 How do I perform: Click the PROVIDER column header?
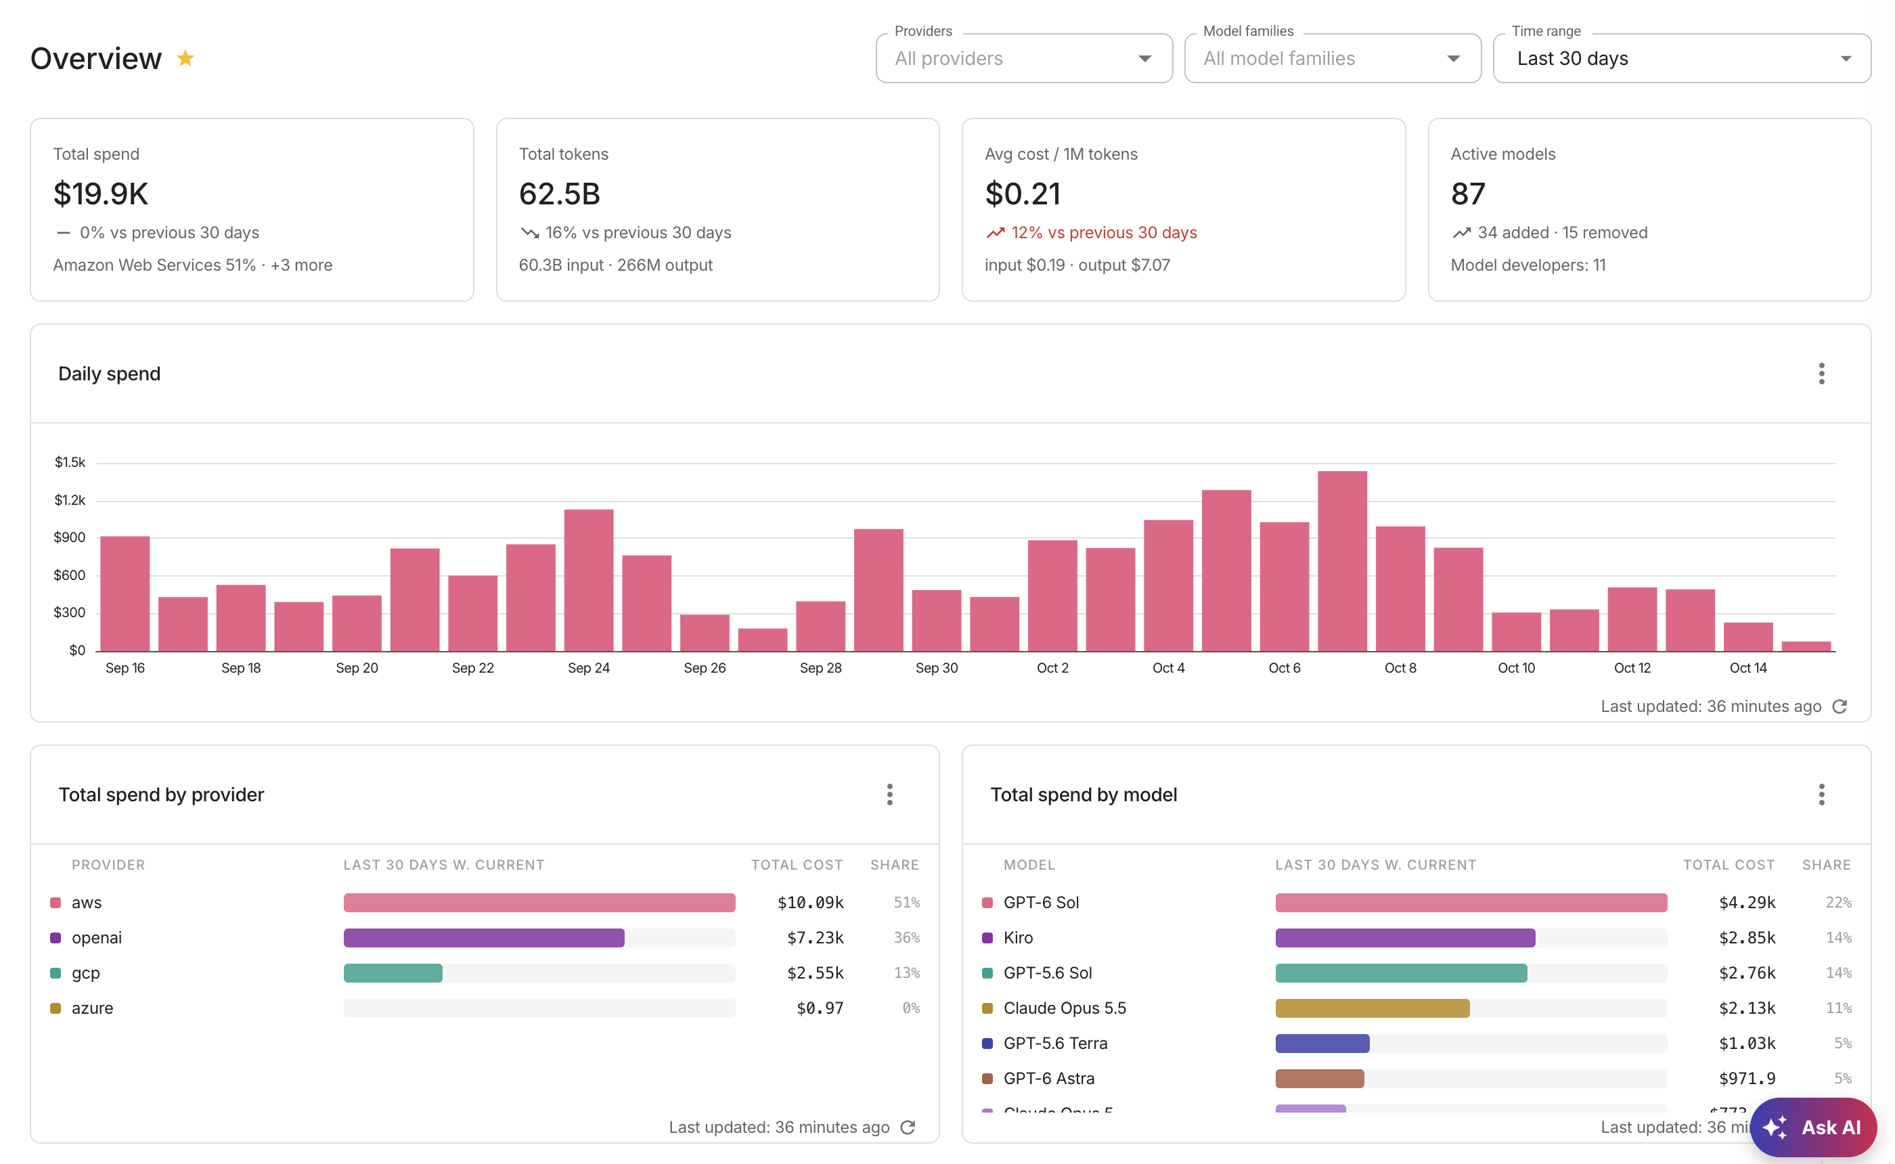pyautogui.click(x=108, y=864)
